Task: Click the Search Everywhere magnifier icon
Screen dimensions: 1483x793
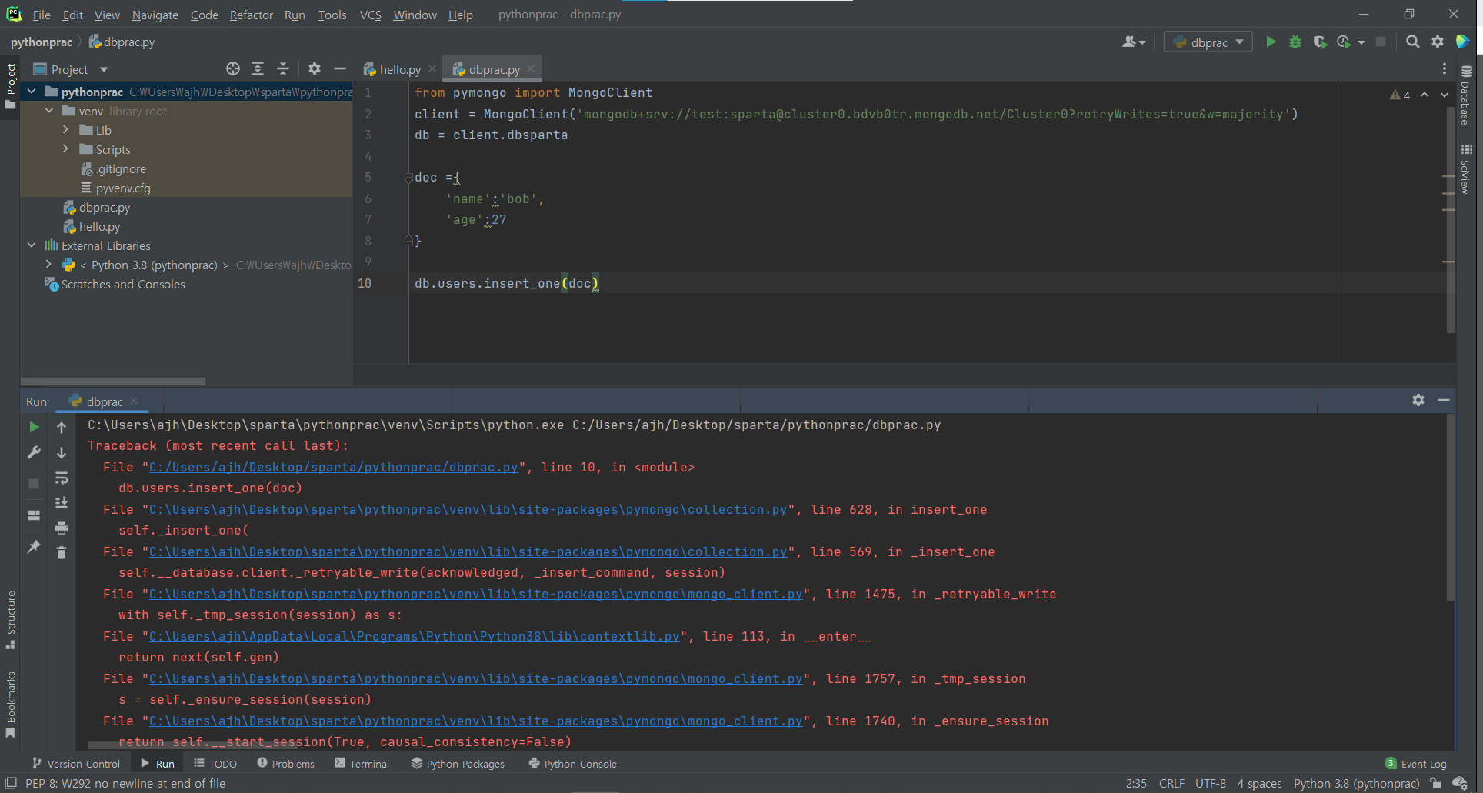Action: click(x=1412, y=42)
